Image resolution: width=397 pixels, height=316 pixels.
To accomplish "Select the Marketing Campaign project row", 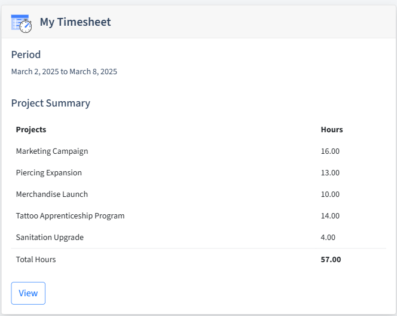I will (x=198, y=151).
